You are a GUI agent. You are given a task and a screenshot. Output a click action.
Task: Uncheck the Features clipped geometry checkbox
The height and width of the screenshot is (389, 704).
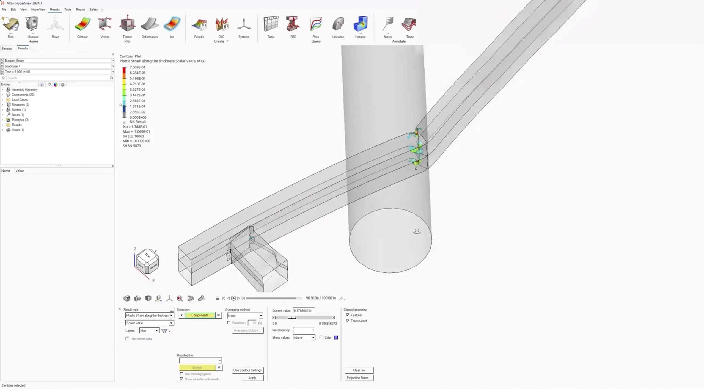(x=348, y=315)
